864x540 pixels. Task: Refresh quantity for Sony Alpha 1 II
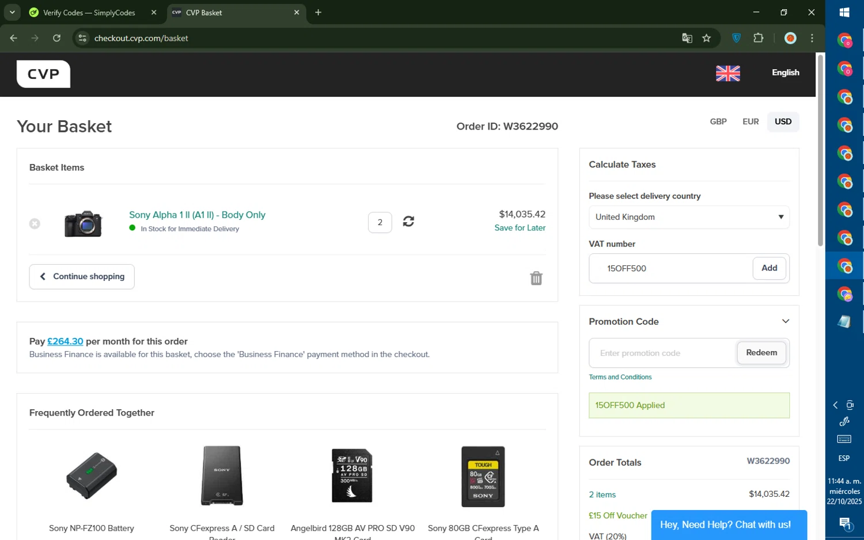coord(408,222)
